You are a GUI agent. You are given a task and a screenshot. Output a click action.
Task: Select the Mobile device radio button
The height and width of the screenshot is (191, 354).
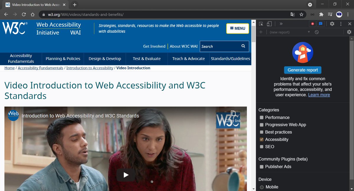[x=262, y=187]
